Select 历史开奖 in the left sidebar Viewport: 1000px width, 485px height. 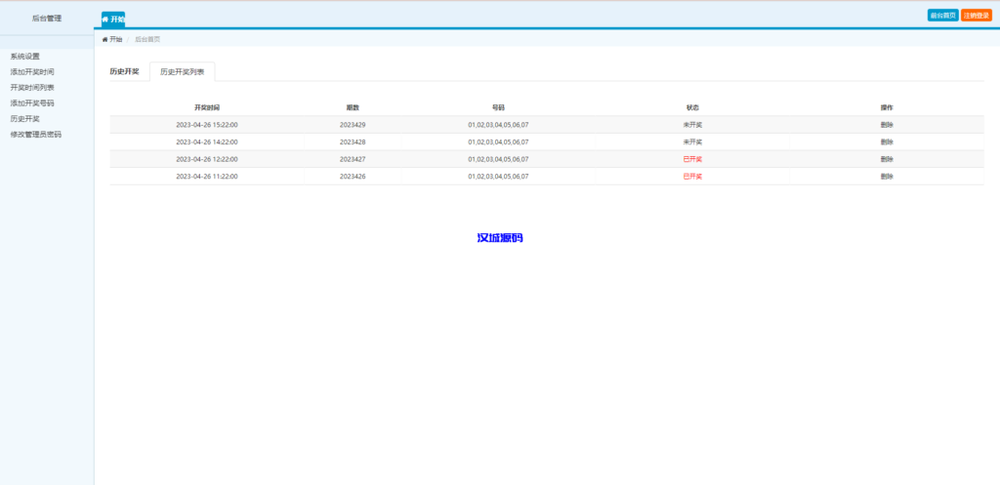click(25, 119)
